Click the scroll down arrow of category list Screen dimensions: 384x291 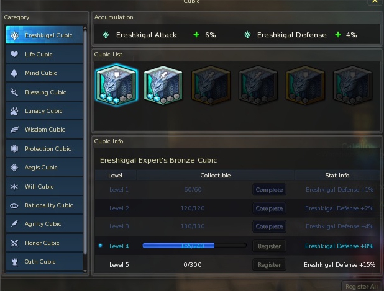tap(85, 271)
